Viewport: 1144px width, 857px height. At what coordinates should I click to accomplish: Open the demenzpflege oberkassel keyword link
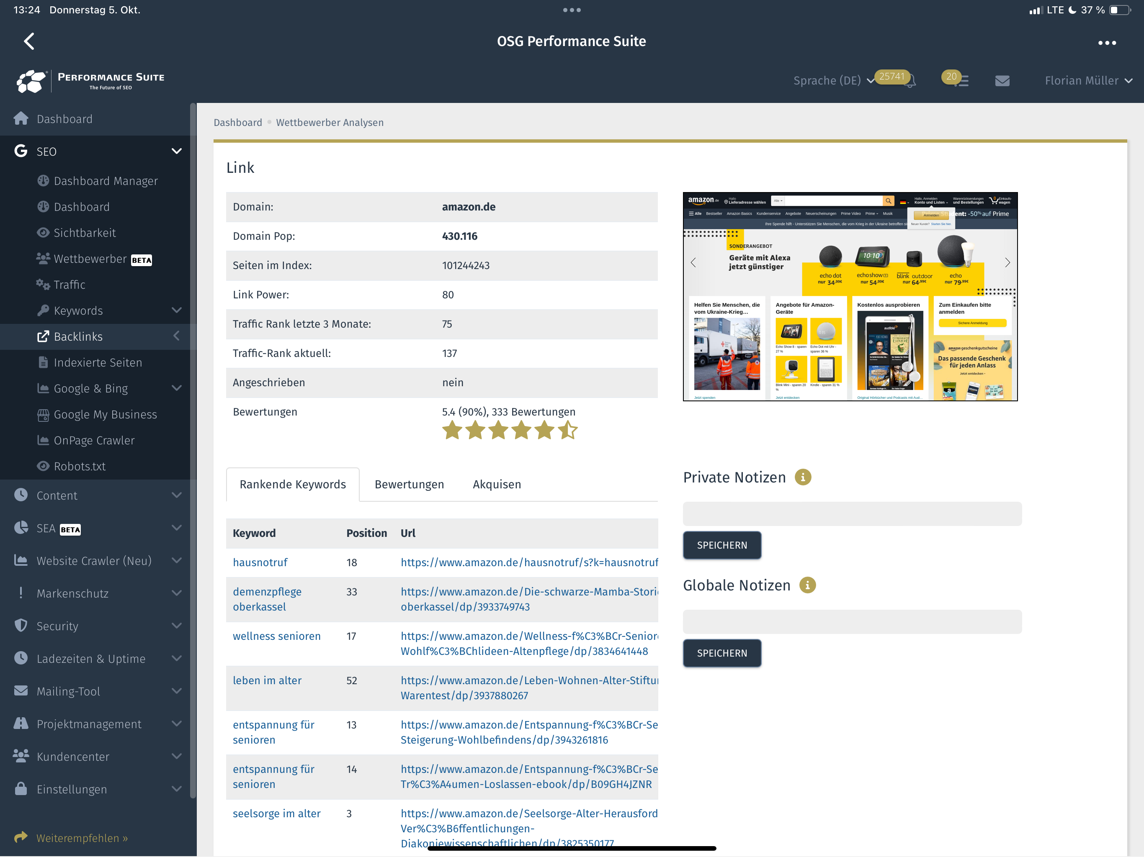tap(267, 599)
